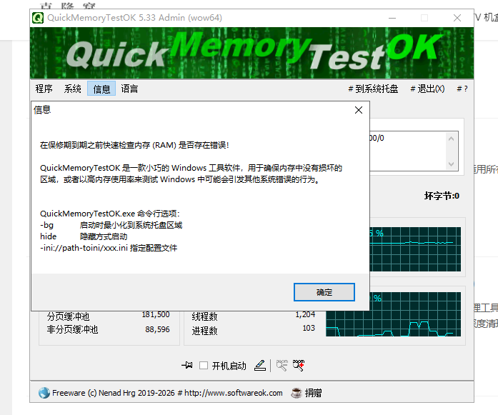The image size is (498, 415).
Task: Open the http://www.softwareok.com link
Action: tap(234, 393)
